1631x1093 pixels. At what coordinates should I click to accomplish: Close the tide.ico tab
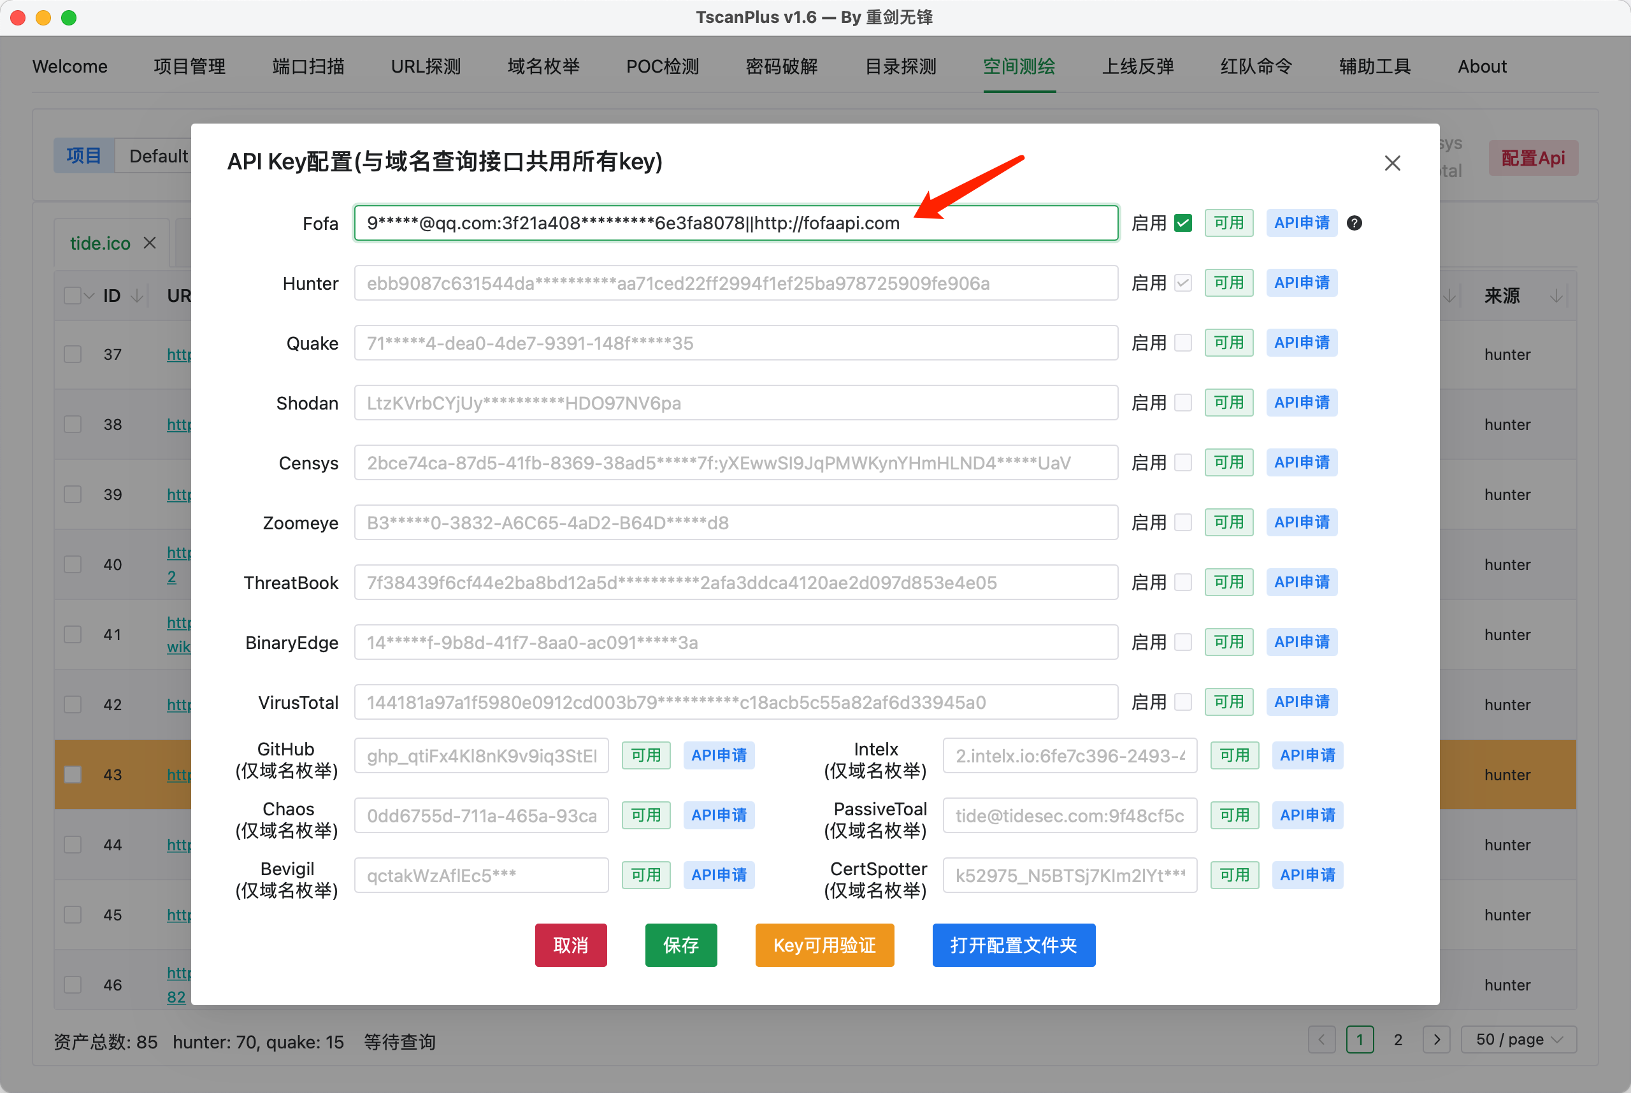(150, 243)
